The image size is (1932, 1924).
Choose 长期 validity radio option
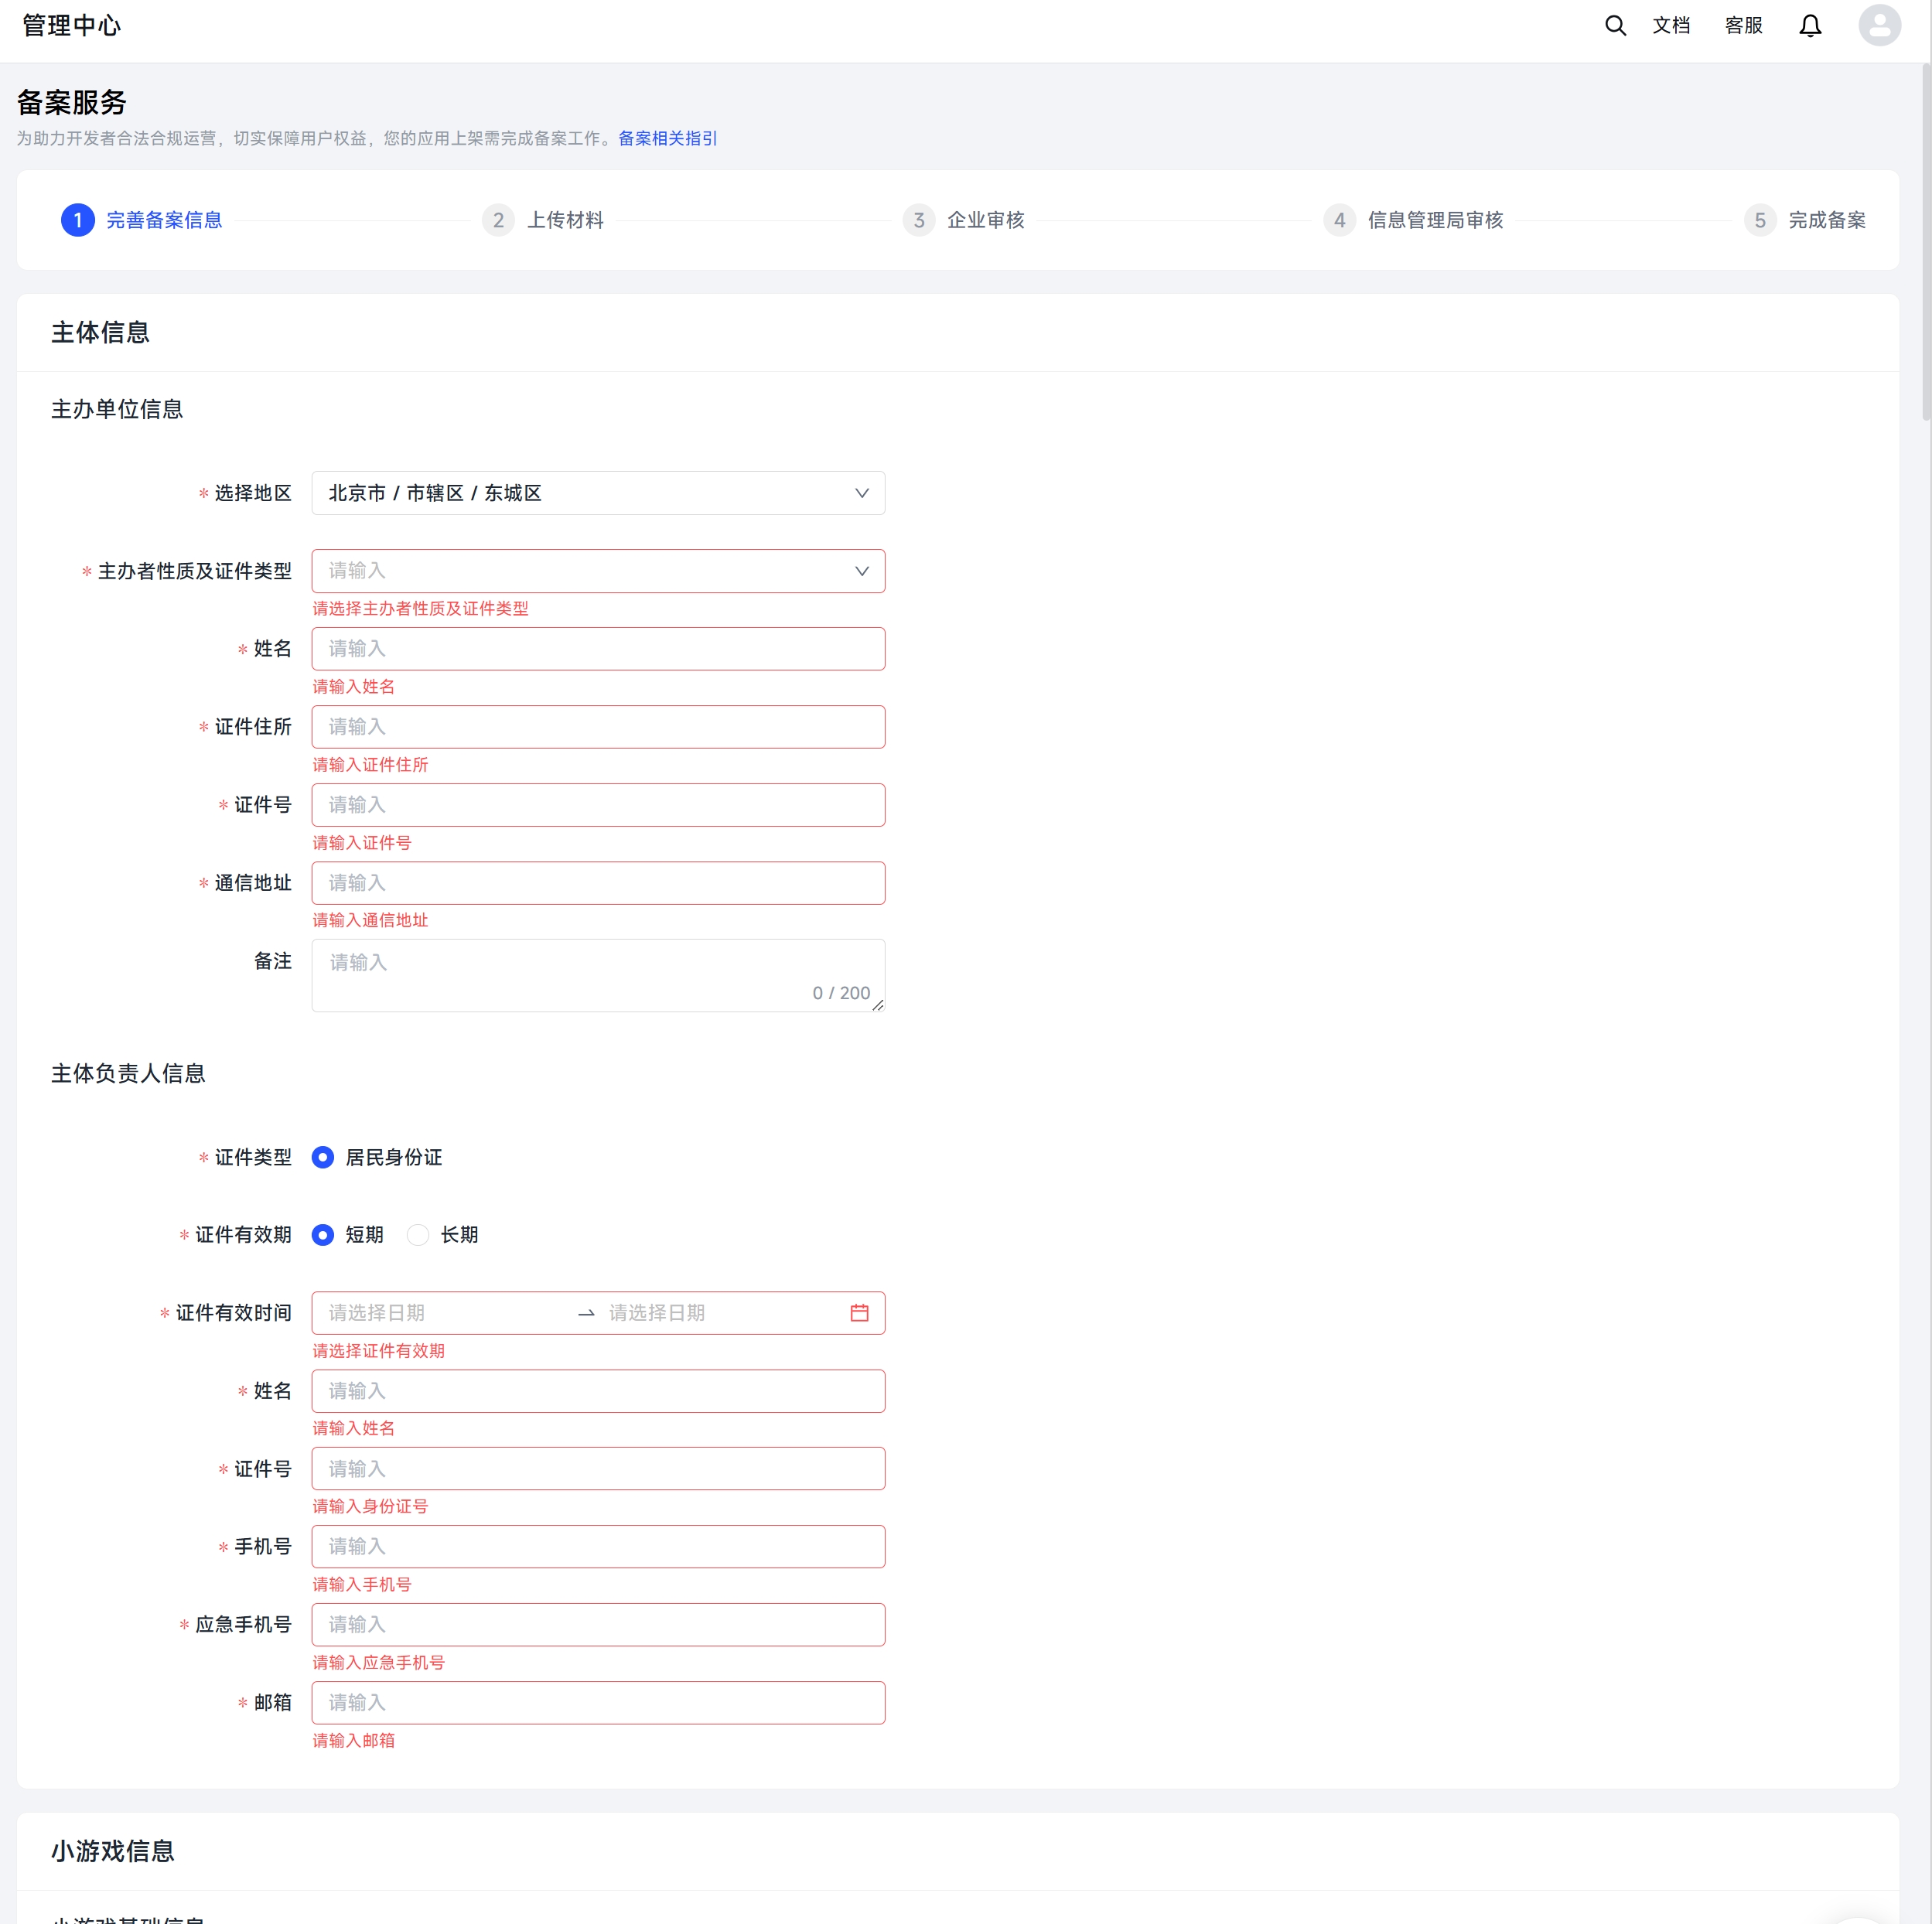[x=418, y=1235]
